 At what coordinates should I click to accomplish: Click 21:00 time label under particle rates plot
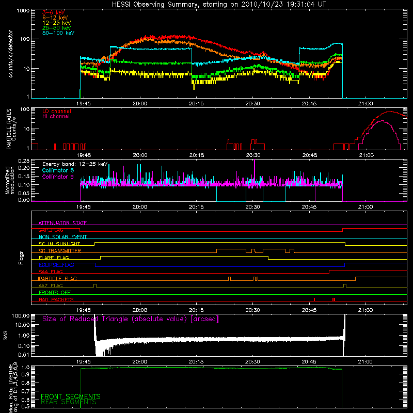coord(367,155)
